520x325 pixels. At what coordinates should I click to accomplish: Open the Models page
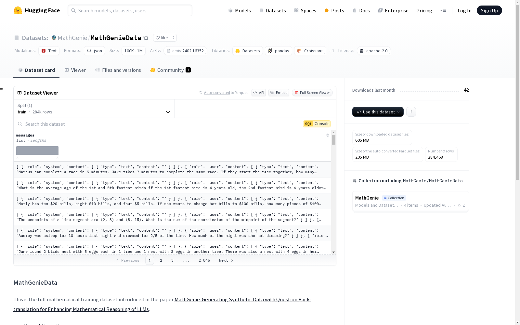pos(240,10)
